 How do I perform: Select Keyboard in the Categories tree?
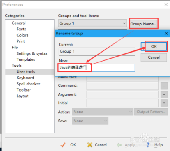pos(25,78)
